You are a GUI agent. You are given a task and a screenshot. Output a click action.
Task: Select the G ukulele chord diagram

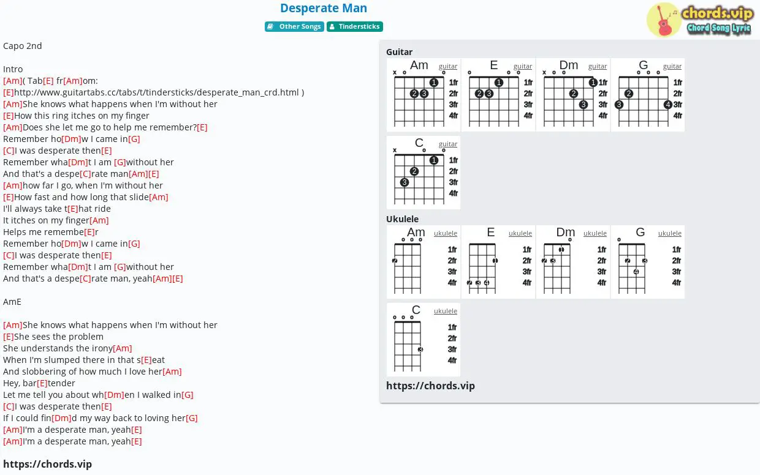coord(648,262)
